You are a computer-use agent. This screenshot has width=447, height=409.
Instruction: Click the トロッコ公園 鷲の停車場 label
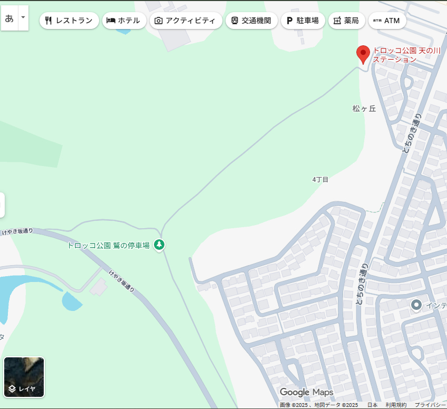coord(109,246)
